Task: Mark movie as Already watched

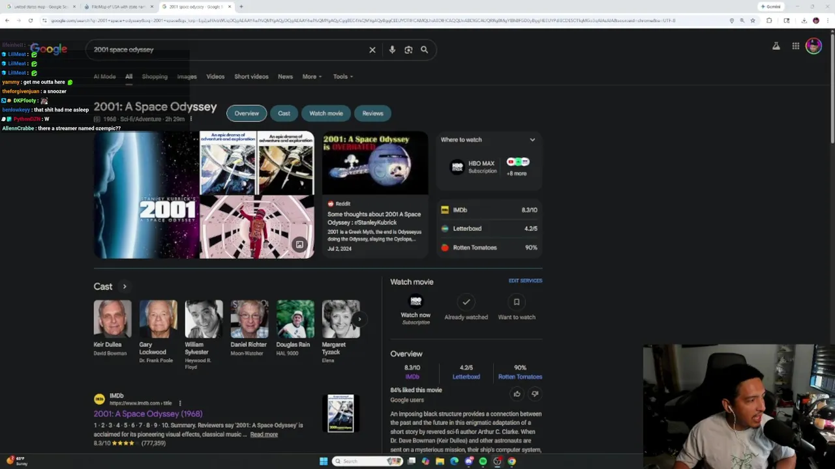Action: click(466, 307)
